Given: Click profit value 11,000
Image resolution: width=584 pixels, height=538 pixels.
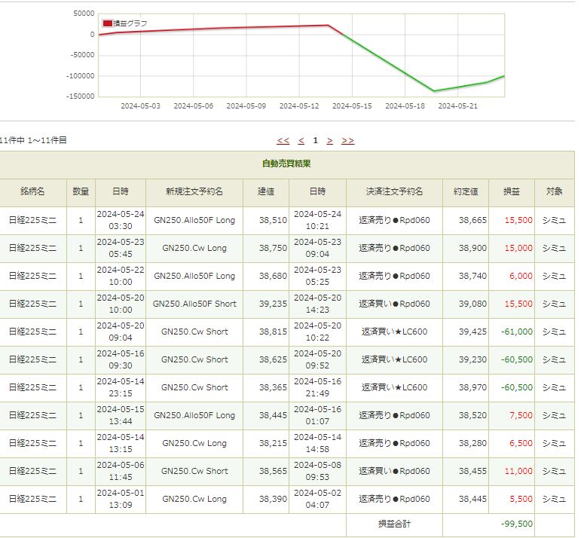Looking at the screenshot, I should [x=518, y=472].
